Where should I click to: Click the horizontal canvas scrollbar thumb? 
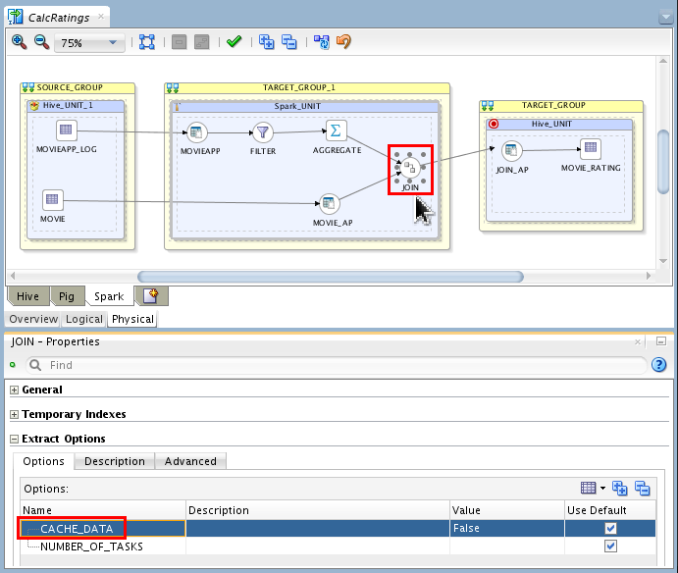pyautogui.click(x=331, y=277)
